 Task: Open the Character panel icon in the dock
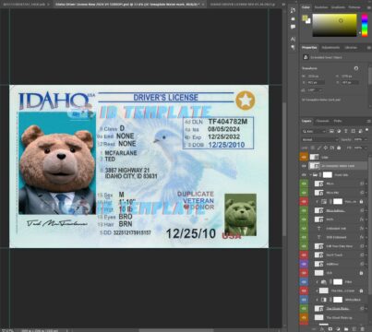click(293, 39)
